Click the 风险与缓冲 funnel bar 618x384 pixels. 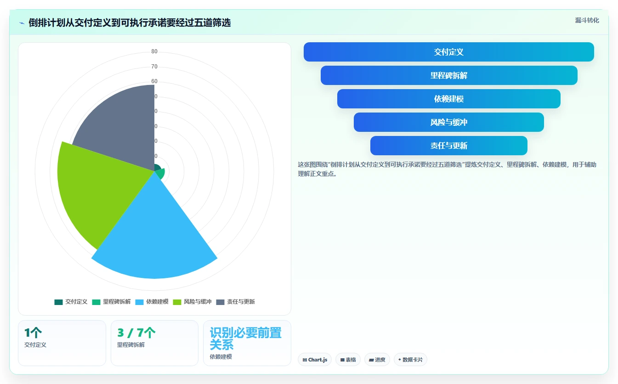[x=449, y=122]
